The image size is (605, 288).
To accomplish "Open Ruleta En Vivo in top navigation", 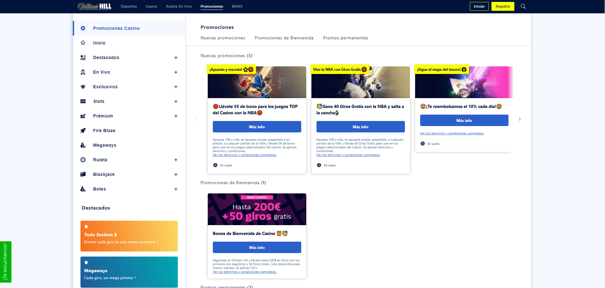I will 179,6.
